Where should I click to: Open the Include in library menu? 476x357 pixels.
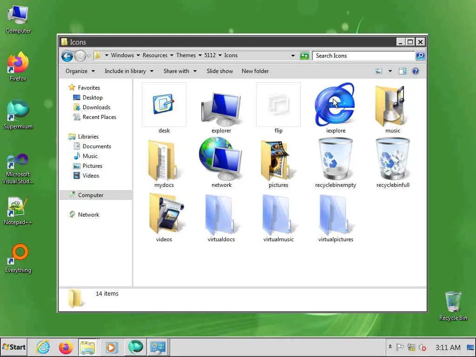(x=129, y=71)
